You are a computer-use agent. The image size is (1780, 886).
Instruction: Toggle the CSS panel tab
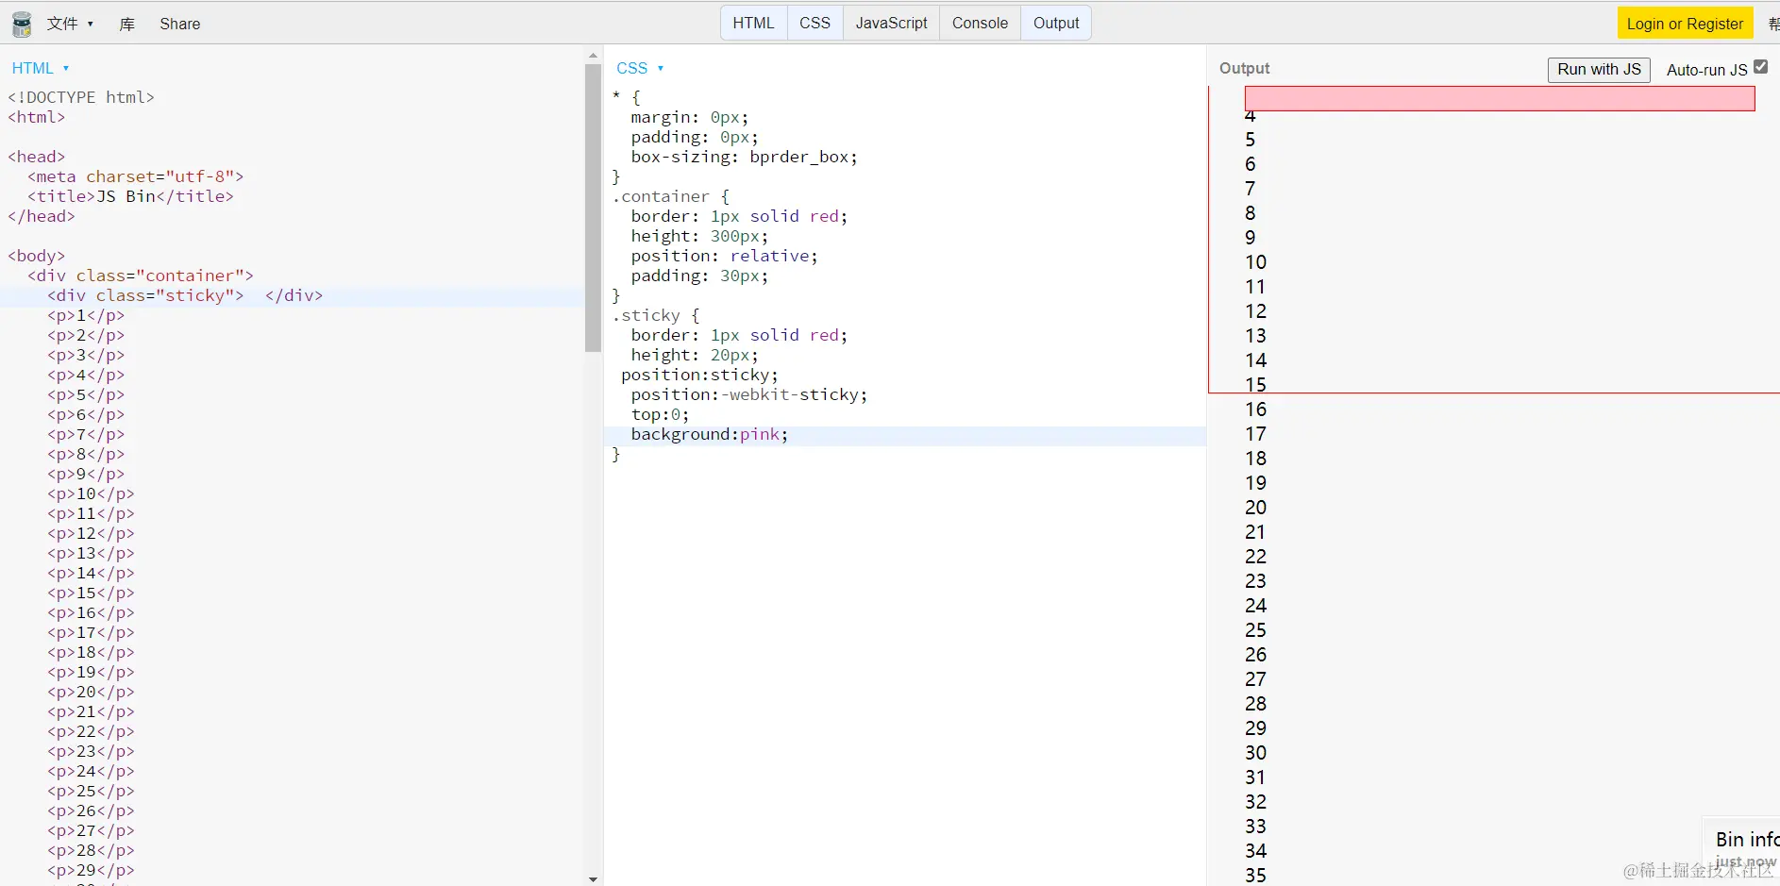pyautogui.click(x=814, y=23)
